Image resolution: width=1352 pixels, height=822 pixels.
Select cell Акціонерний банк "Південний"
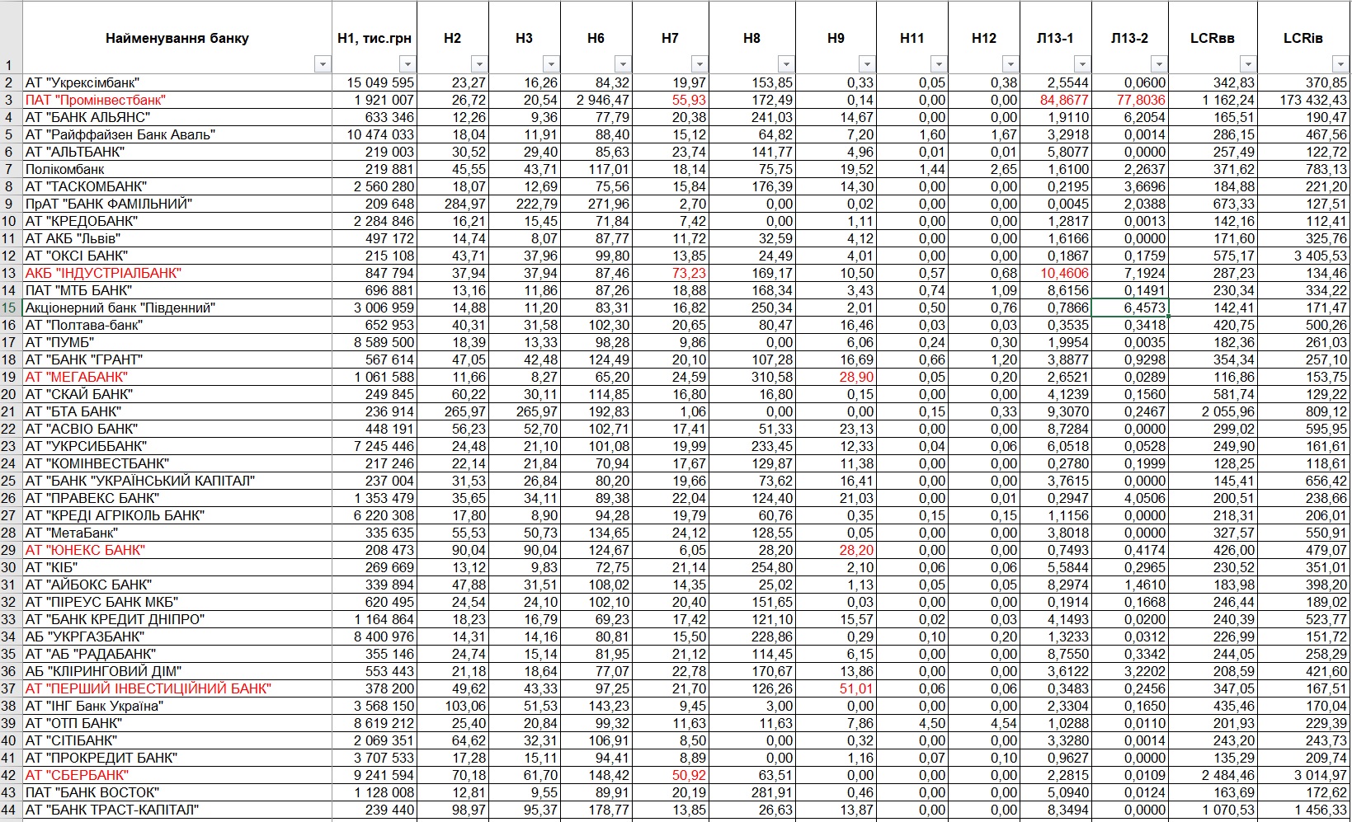[177, 308]
